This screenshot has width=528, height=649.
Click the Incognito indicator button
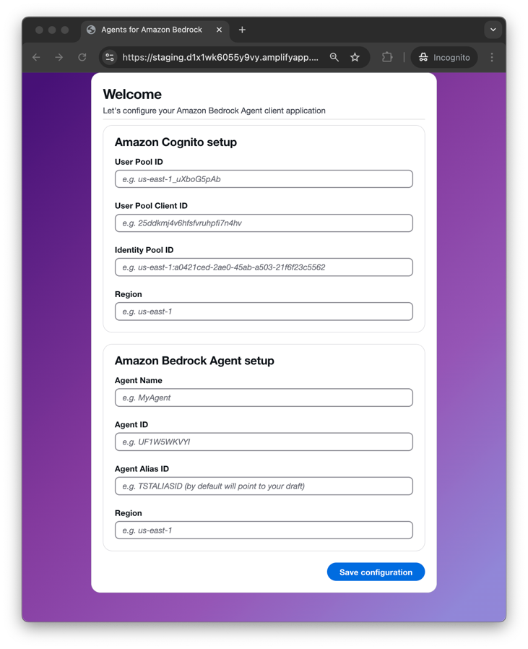[444, 57]
